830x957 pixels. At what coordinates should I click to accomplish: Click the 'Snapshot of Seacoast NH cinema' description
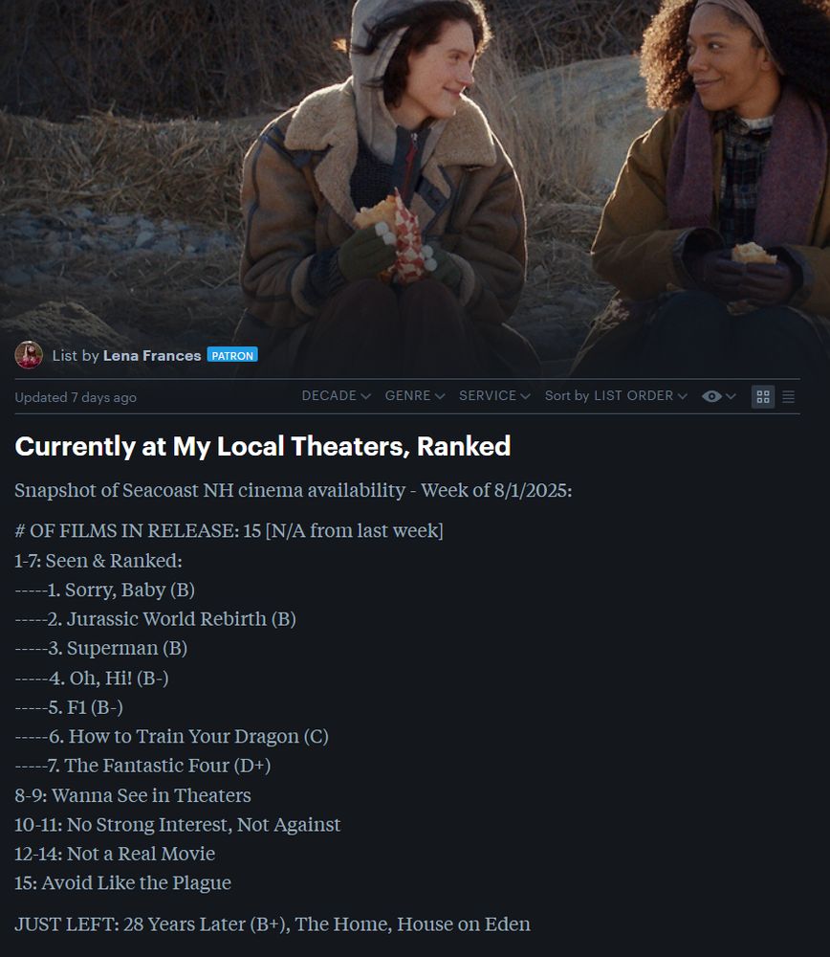click(294, 490)
